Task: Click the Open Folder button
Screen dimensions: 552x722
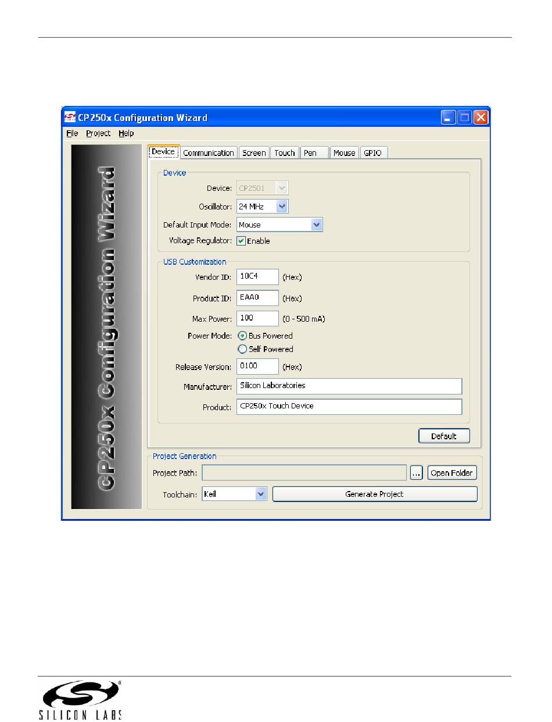Action: [452, 473]
